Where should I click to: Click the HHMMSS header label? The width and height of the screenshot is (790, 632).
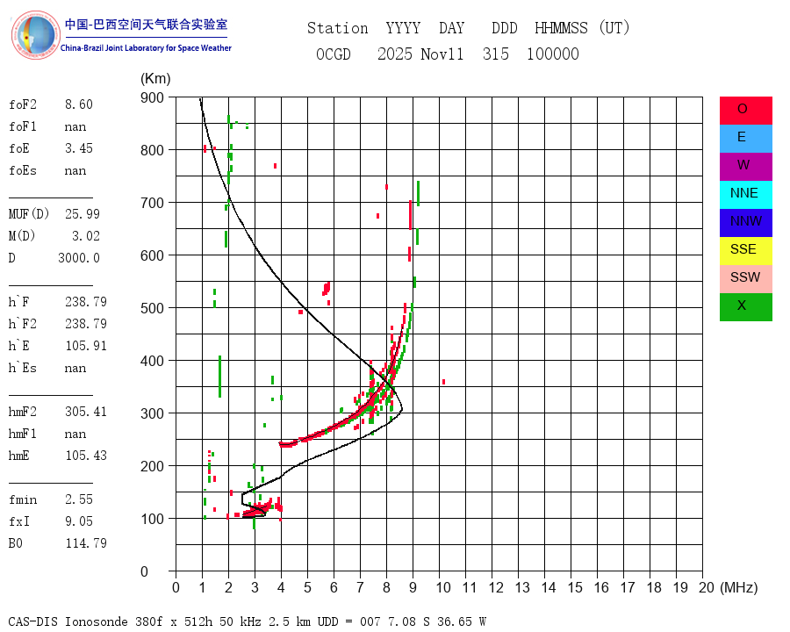(561, 28)
